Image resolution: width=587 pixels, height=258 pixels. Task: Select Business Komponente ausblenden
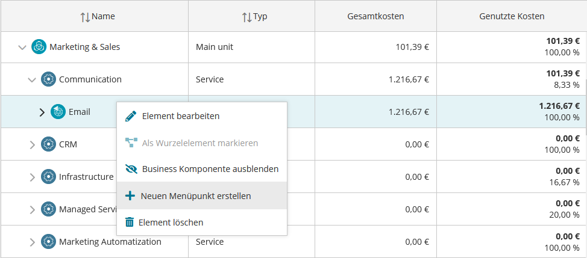pos(202,169)
